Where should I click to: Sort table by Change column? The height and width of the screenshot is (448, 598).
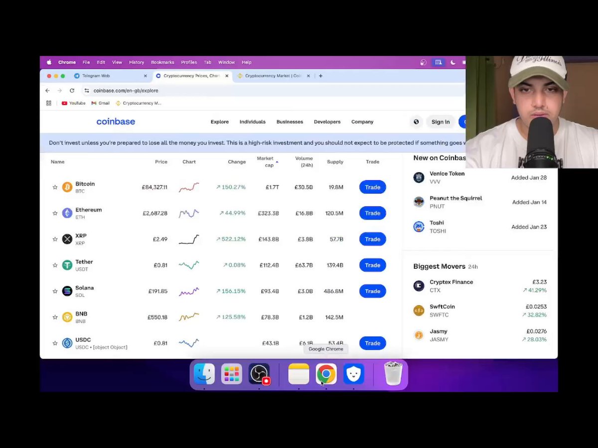tap(237, 162)
